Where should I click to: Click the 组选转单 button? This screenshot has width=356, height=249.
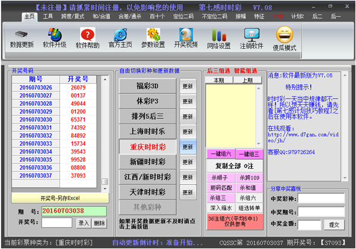249,208
